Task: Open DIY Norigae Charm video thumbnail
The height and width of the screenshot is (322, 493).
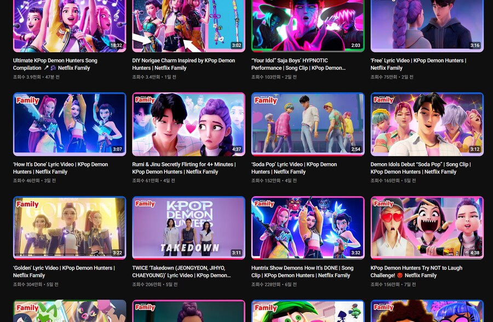Action: click(x=188, y=26)
